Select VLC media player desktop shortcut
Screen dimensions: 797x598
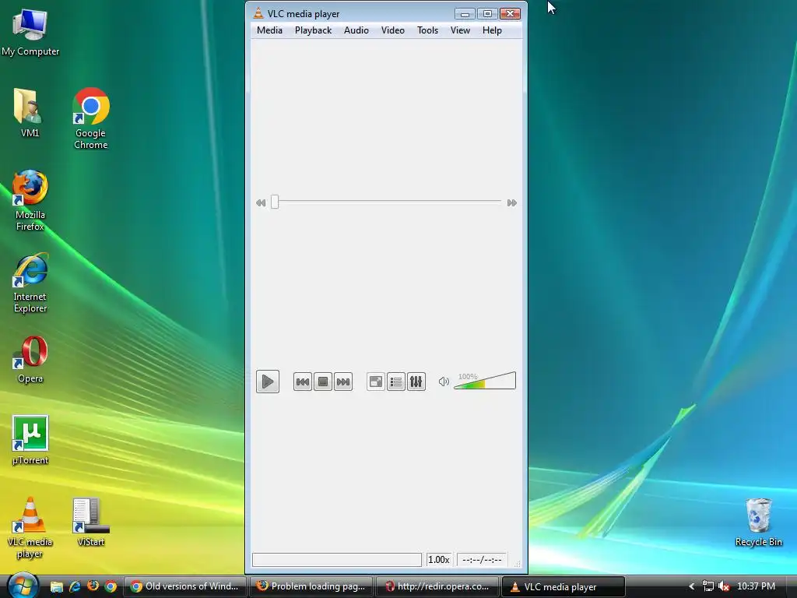(30, 528)
